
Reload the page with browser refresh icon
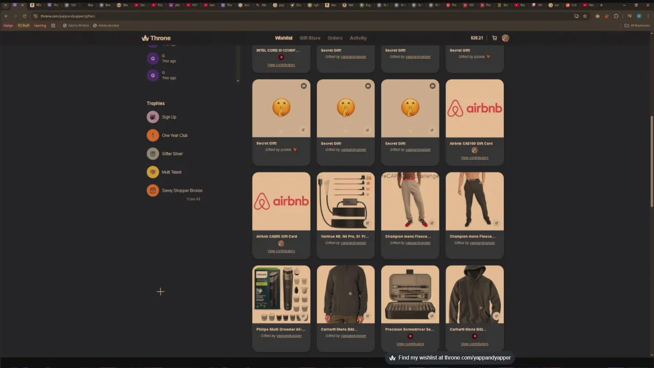[x=25, y=16]
